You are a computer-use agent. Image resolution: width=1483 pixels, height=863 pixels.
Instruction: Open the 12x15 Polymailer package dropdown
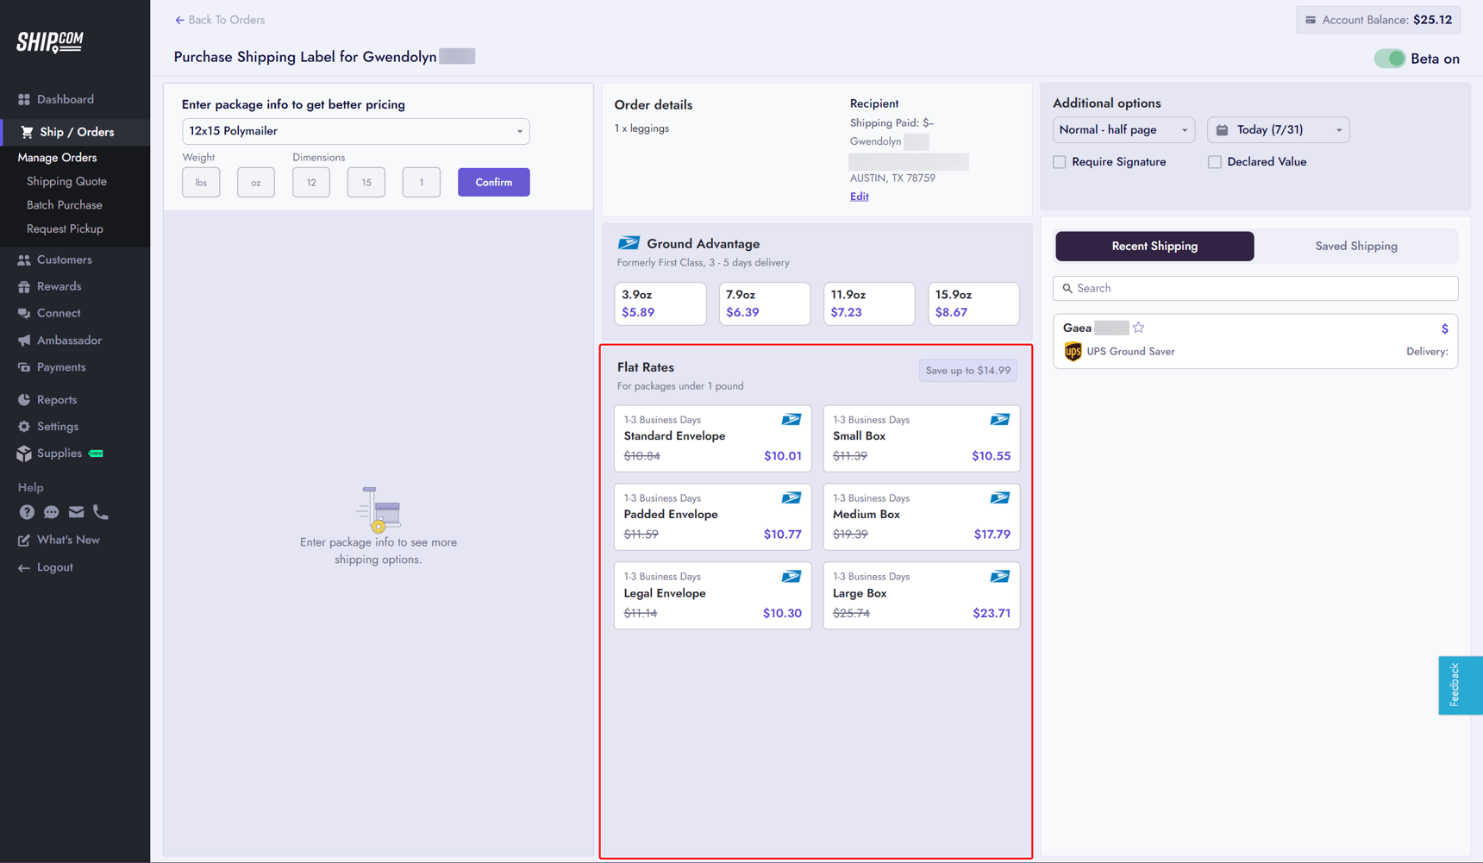[x=355, y=131]
